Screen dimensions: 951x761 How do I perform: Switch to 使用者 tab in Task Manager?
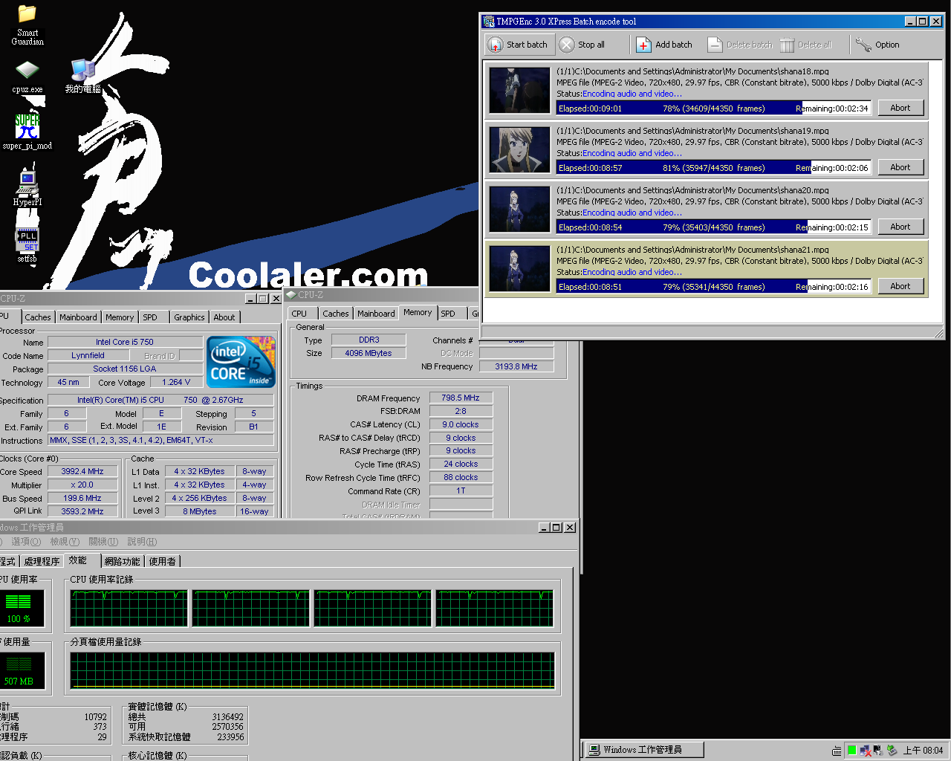[163, 561]
